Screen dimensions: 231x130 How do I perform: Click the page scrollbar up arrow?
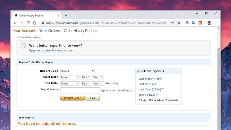pos(219,29)
